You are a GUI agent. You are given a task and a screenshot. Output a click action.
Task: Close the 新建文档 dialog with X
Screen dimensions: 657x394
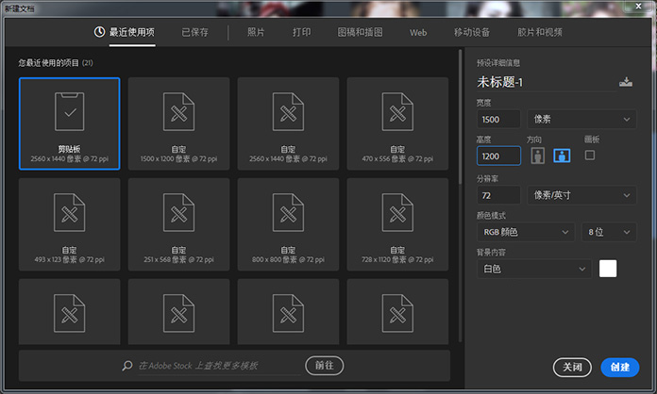(638, 6)
